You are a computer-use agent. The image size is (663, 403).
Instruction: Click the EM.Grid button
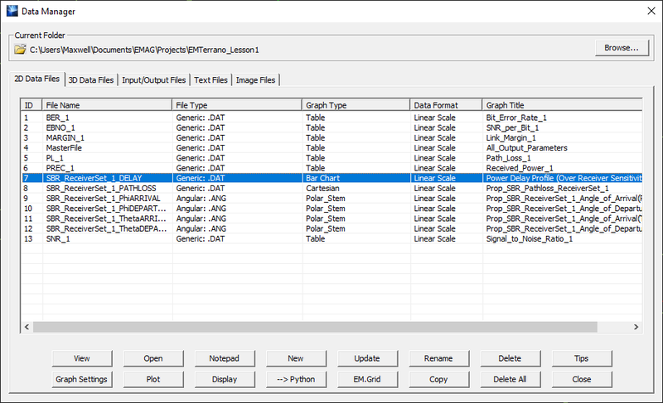click(368, 379)
